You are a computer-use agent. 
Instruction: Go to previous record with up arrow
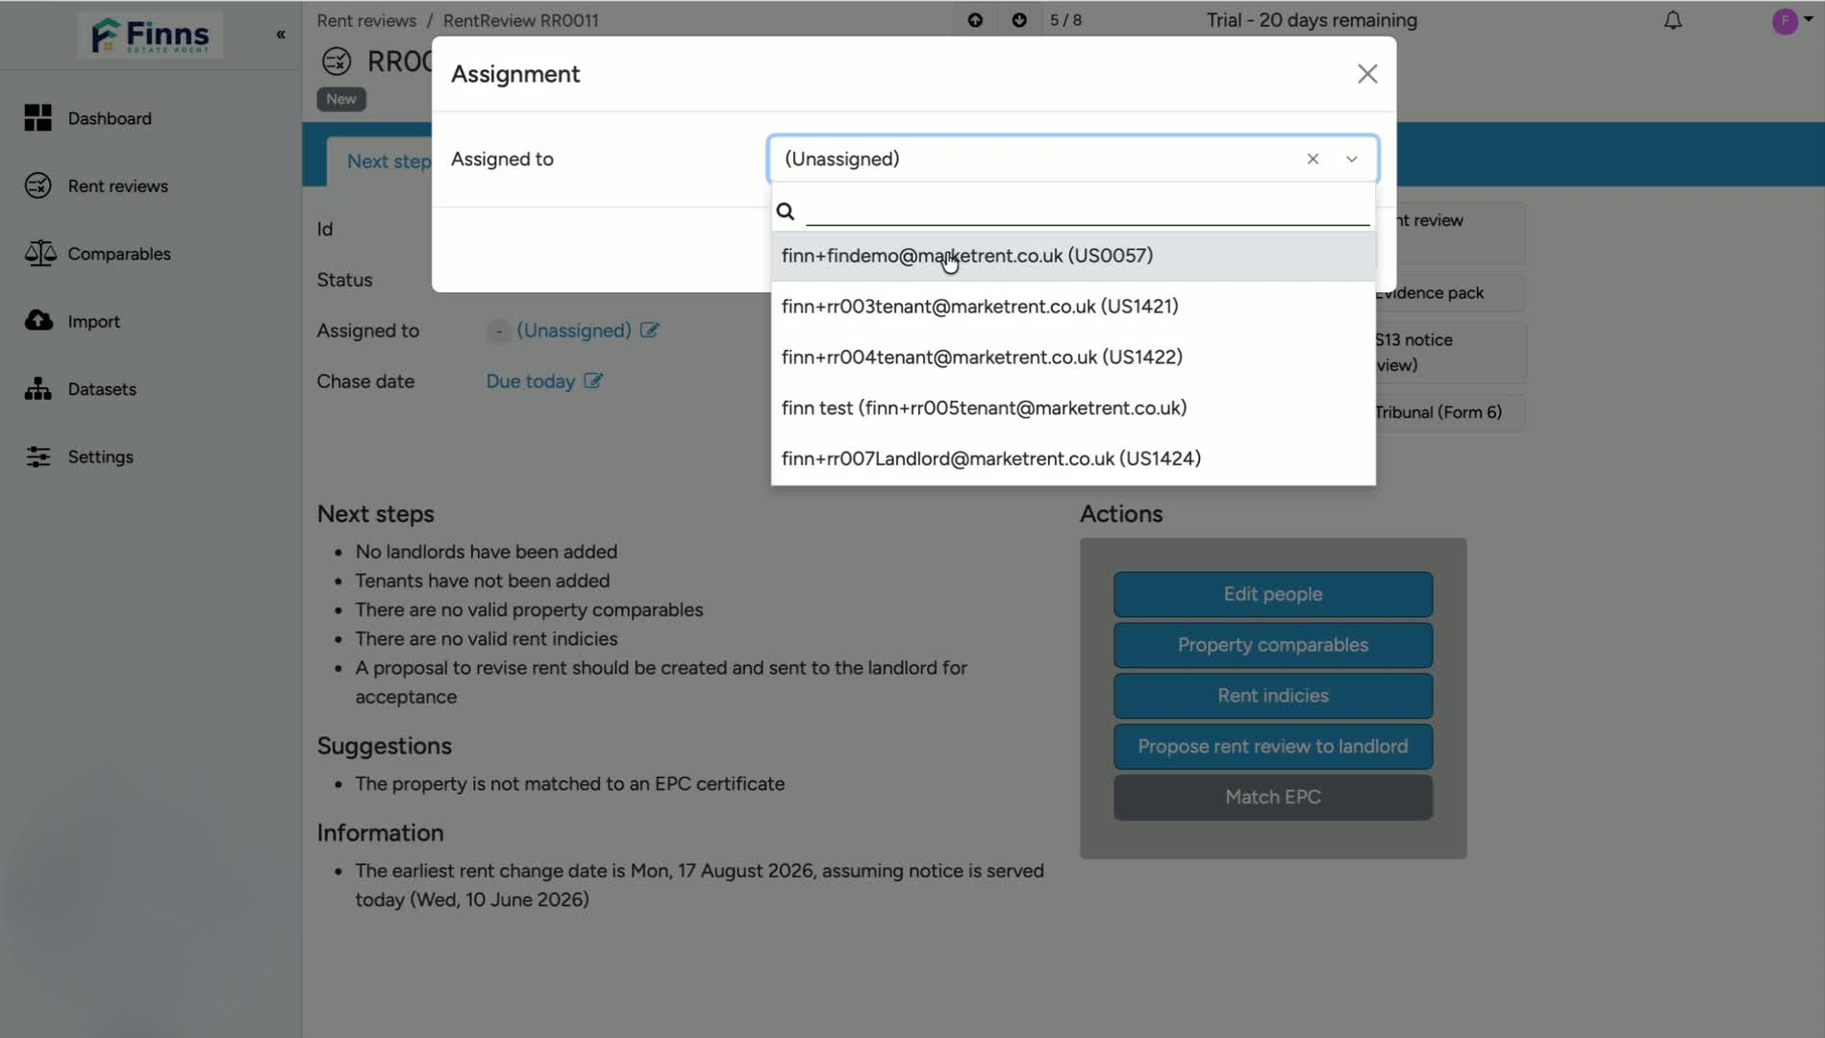coord(975,20)
